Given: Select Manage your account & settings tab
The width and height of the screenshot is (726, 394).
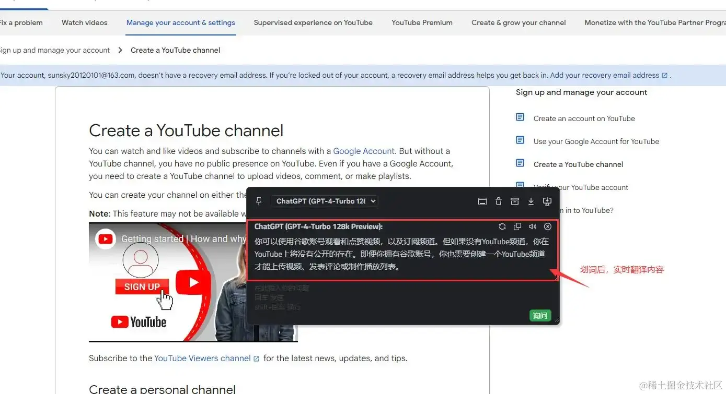Looking at the screenshot, I should pyautogui.click(x=181, y=22).
